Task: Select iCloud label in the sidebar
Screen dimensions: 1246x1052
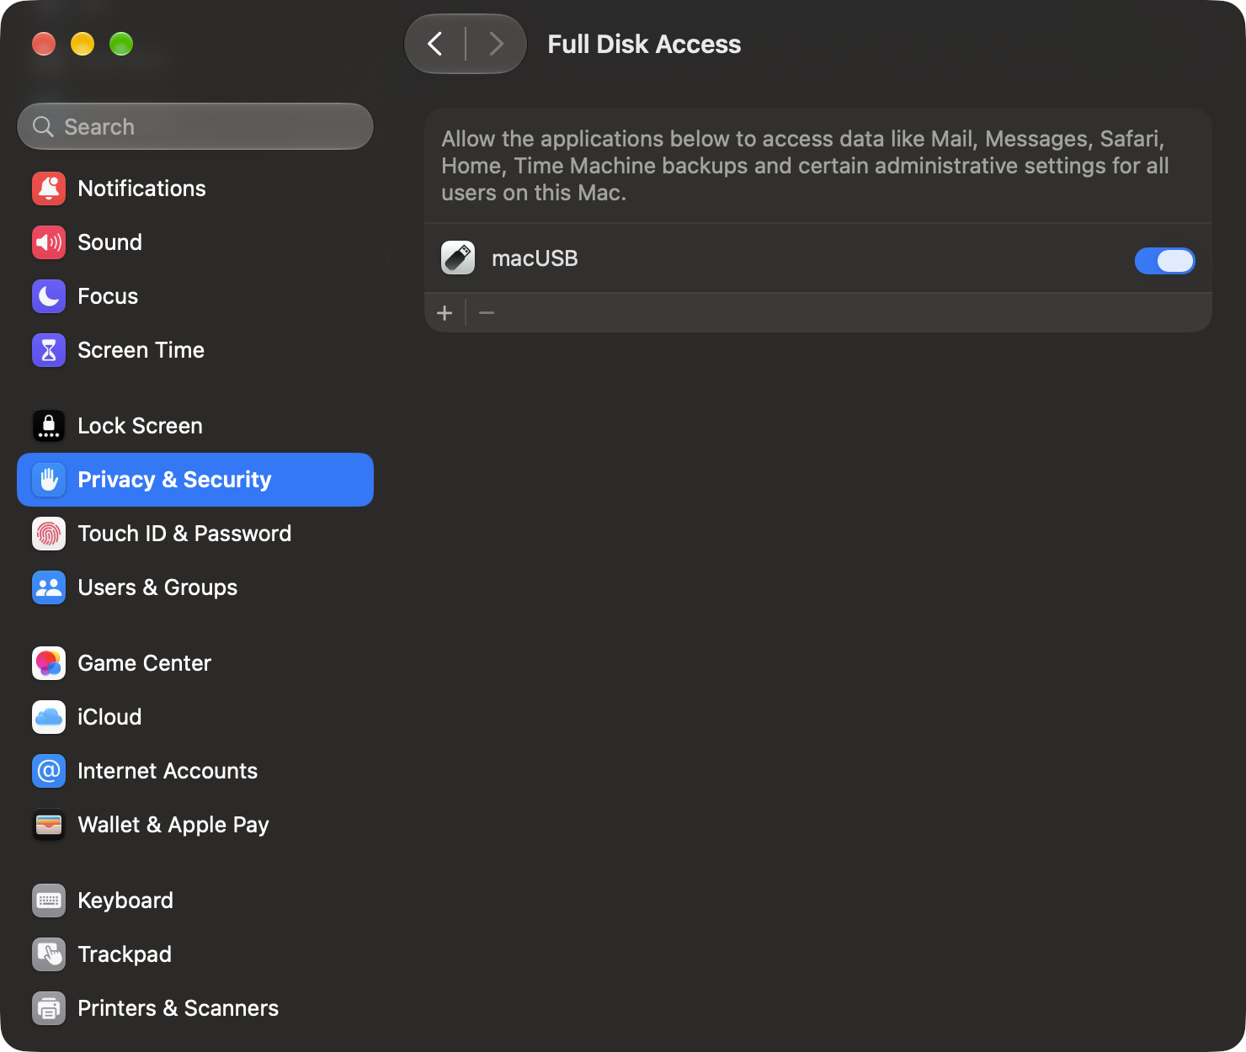Action: [x=109, y=717]
